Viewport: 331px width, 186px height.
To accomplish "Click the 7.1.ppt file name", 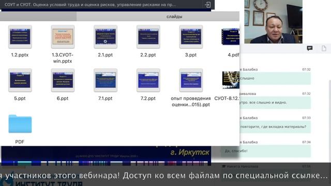I will pyautogui.click(x=106, y=98).
